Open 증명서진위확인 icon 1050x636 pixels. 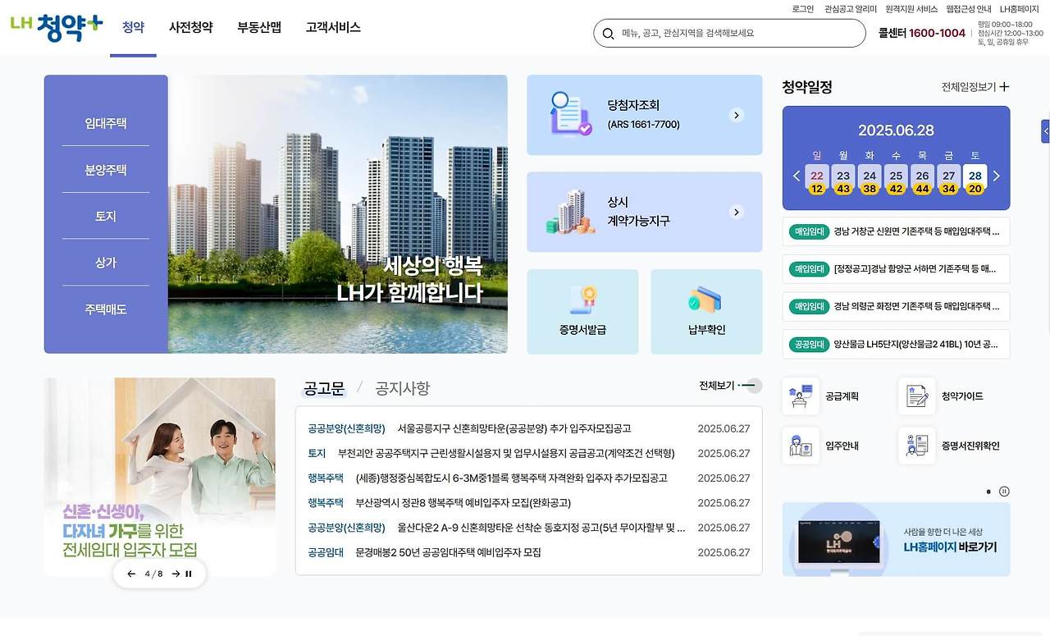(x=916, y=446)
